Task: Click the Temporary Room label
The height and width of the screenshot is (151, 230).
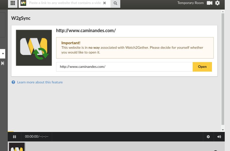Action: [190, 3]
